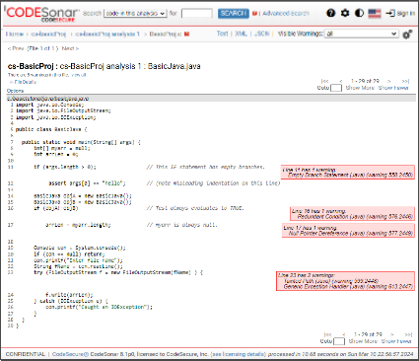This screenshot has height=361, width=419.
Task: Click the Sign In link
Action: tap(406, 14)
